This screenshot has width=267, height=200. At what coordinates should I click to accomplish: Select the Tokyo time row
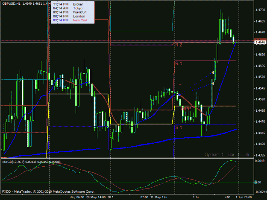point(73,9)
